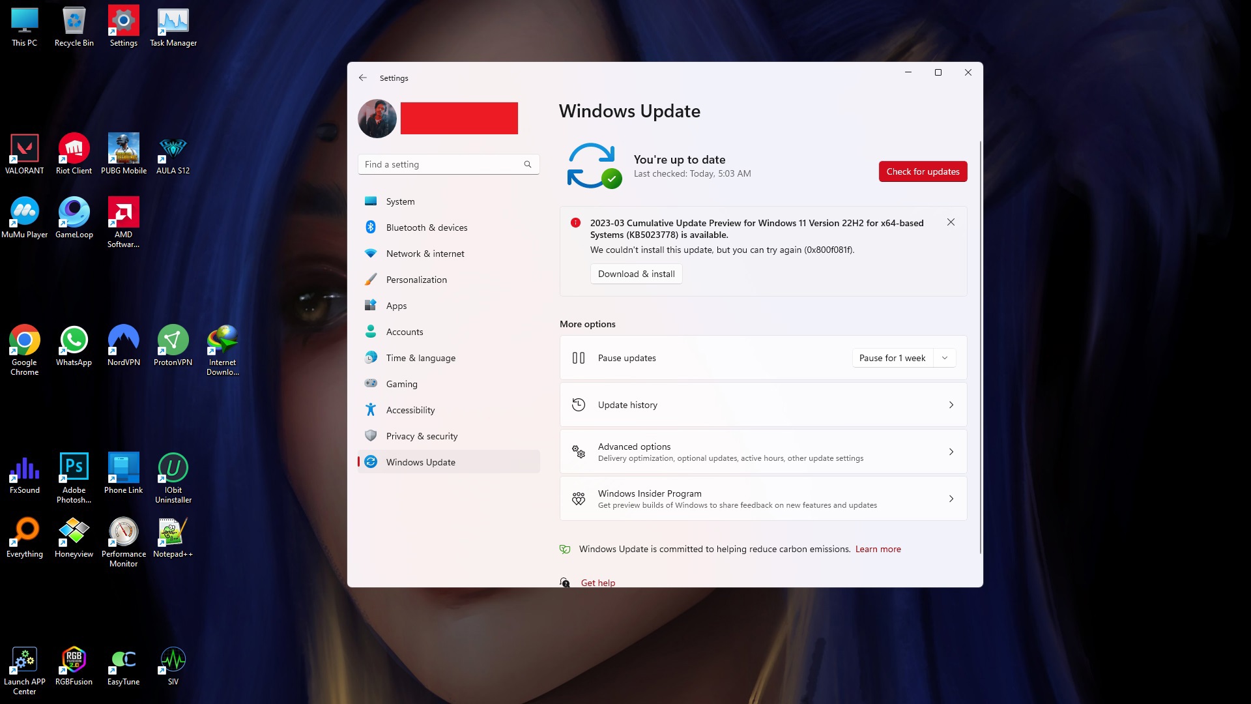
Task: Minimize the Settings window
Action: click(908, 72)
